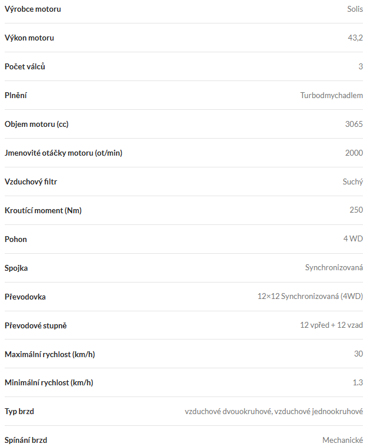Screen dimensions: 370x447
Task: Click the 'Spojka' row label
Action: click(x=16, y=268)
